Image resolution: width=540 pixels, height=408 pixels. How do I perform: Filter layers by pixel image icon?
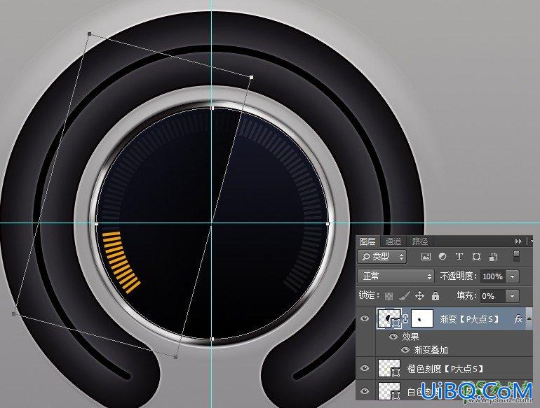pyautogui.click(x=426, y=256)
